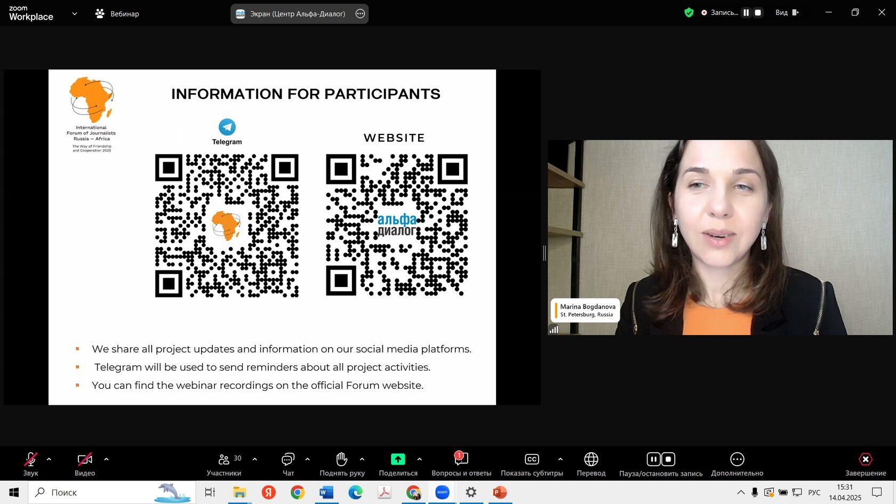Screen dimensions: 896x504
Task: Click Windows Start button
Action: pos(14,492)
